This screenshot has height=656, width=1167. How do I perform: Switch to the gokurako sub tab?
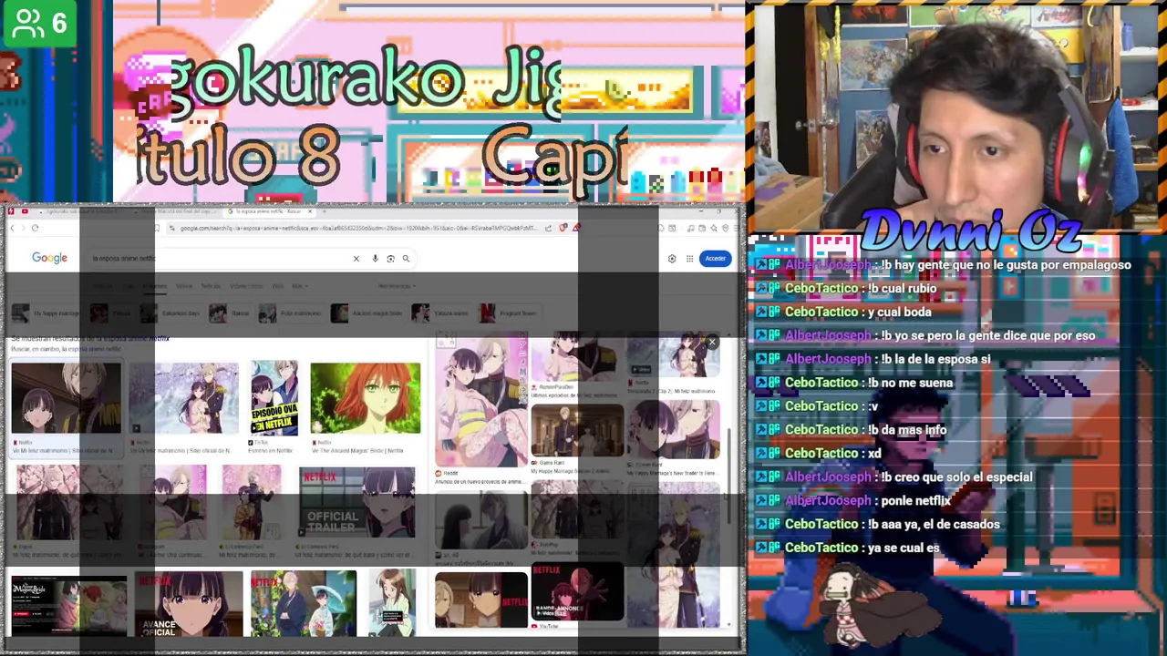[82, 211]
